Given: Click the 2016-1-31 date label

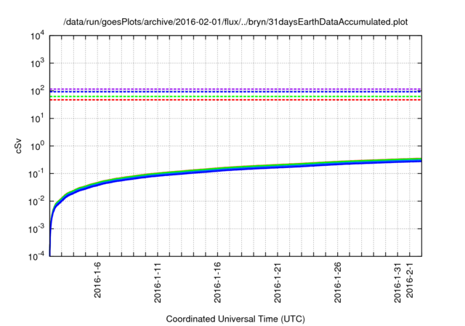Looking at the screenshot, I should [x=397, y=282].
